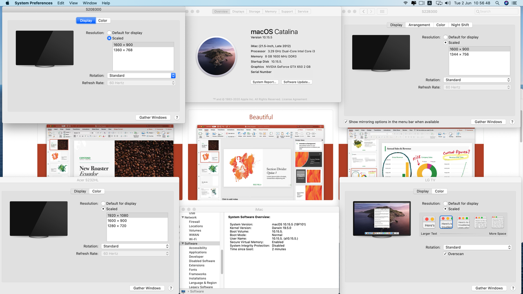Select Default for display in Acer S232HL window

click(103, 203)
